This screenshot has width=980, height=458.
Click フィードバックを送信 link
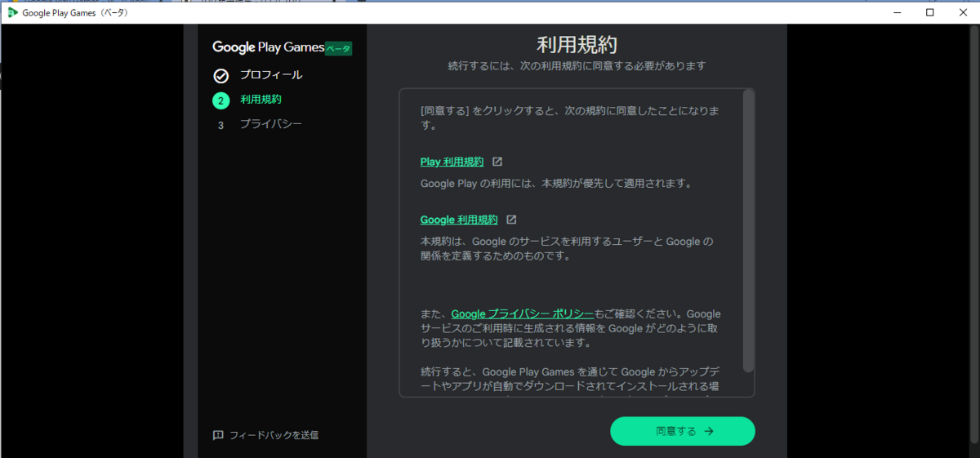(x=274, y=435)
